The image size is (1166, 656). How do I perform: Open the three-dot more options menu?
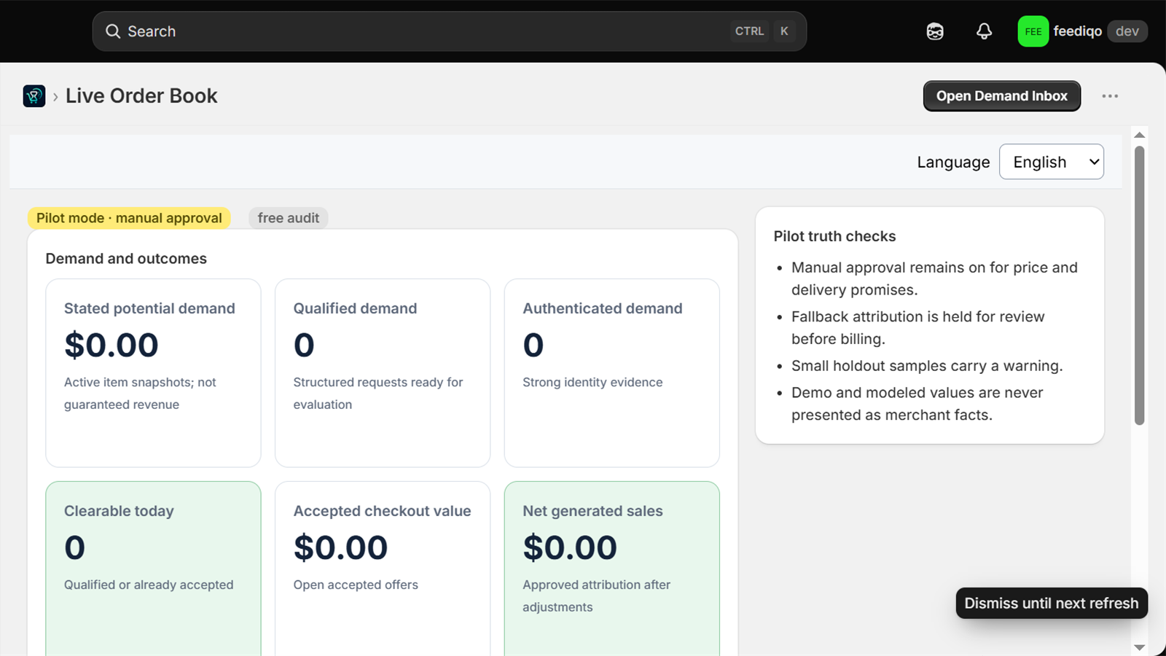click(1110, 96)
